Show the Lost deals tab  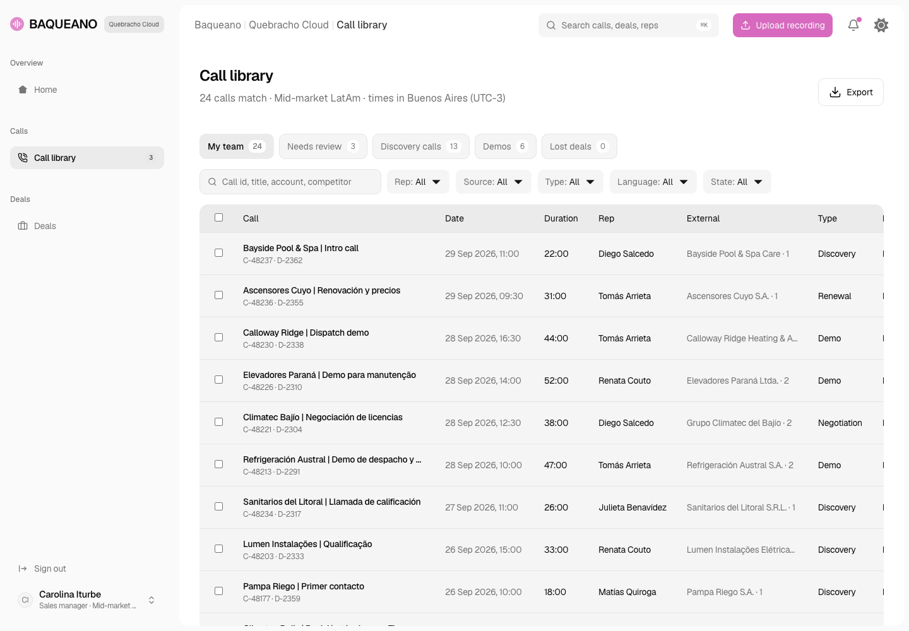579,146
